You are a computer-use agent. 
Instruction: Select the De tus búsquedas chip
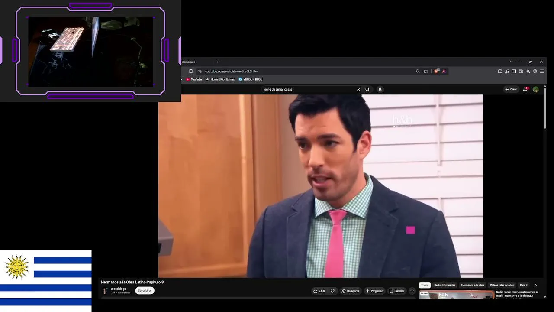pos(444,285)
